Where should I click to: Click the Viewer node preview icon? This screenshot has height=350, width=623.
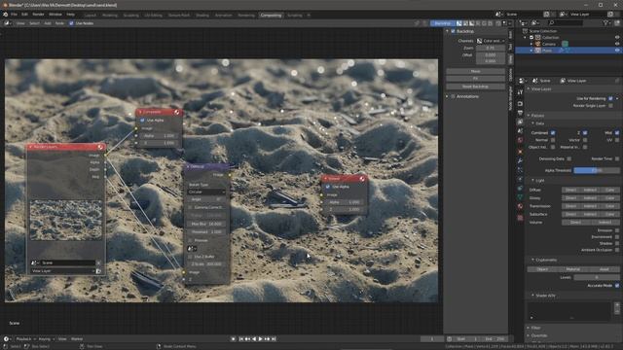pyautogui.click(x=362, y=179)
